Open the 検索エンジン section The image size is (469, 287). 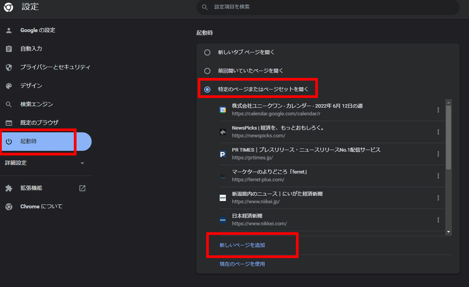point(36,104)
